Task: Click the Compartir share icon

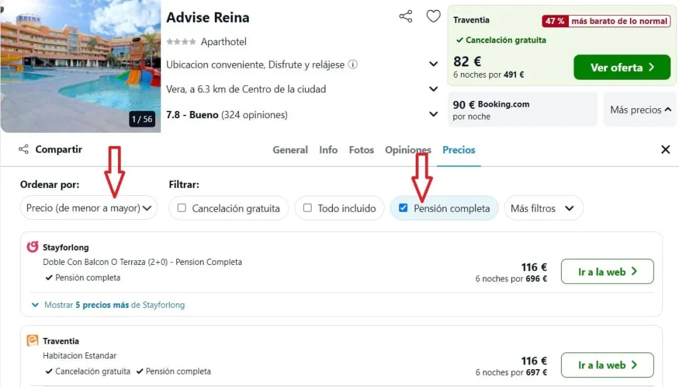Action: [23, 149]
